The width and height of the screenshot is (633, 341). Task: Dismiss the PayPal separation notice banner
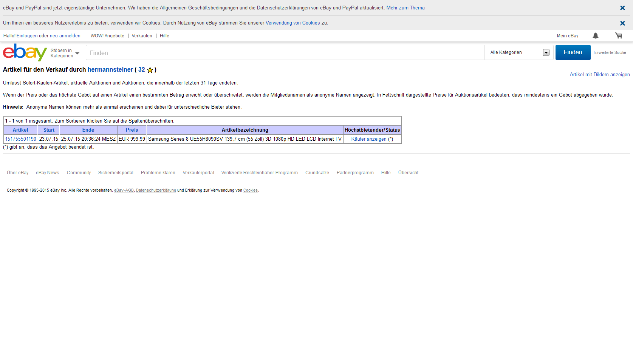tap(622, 8)
